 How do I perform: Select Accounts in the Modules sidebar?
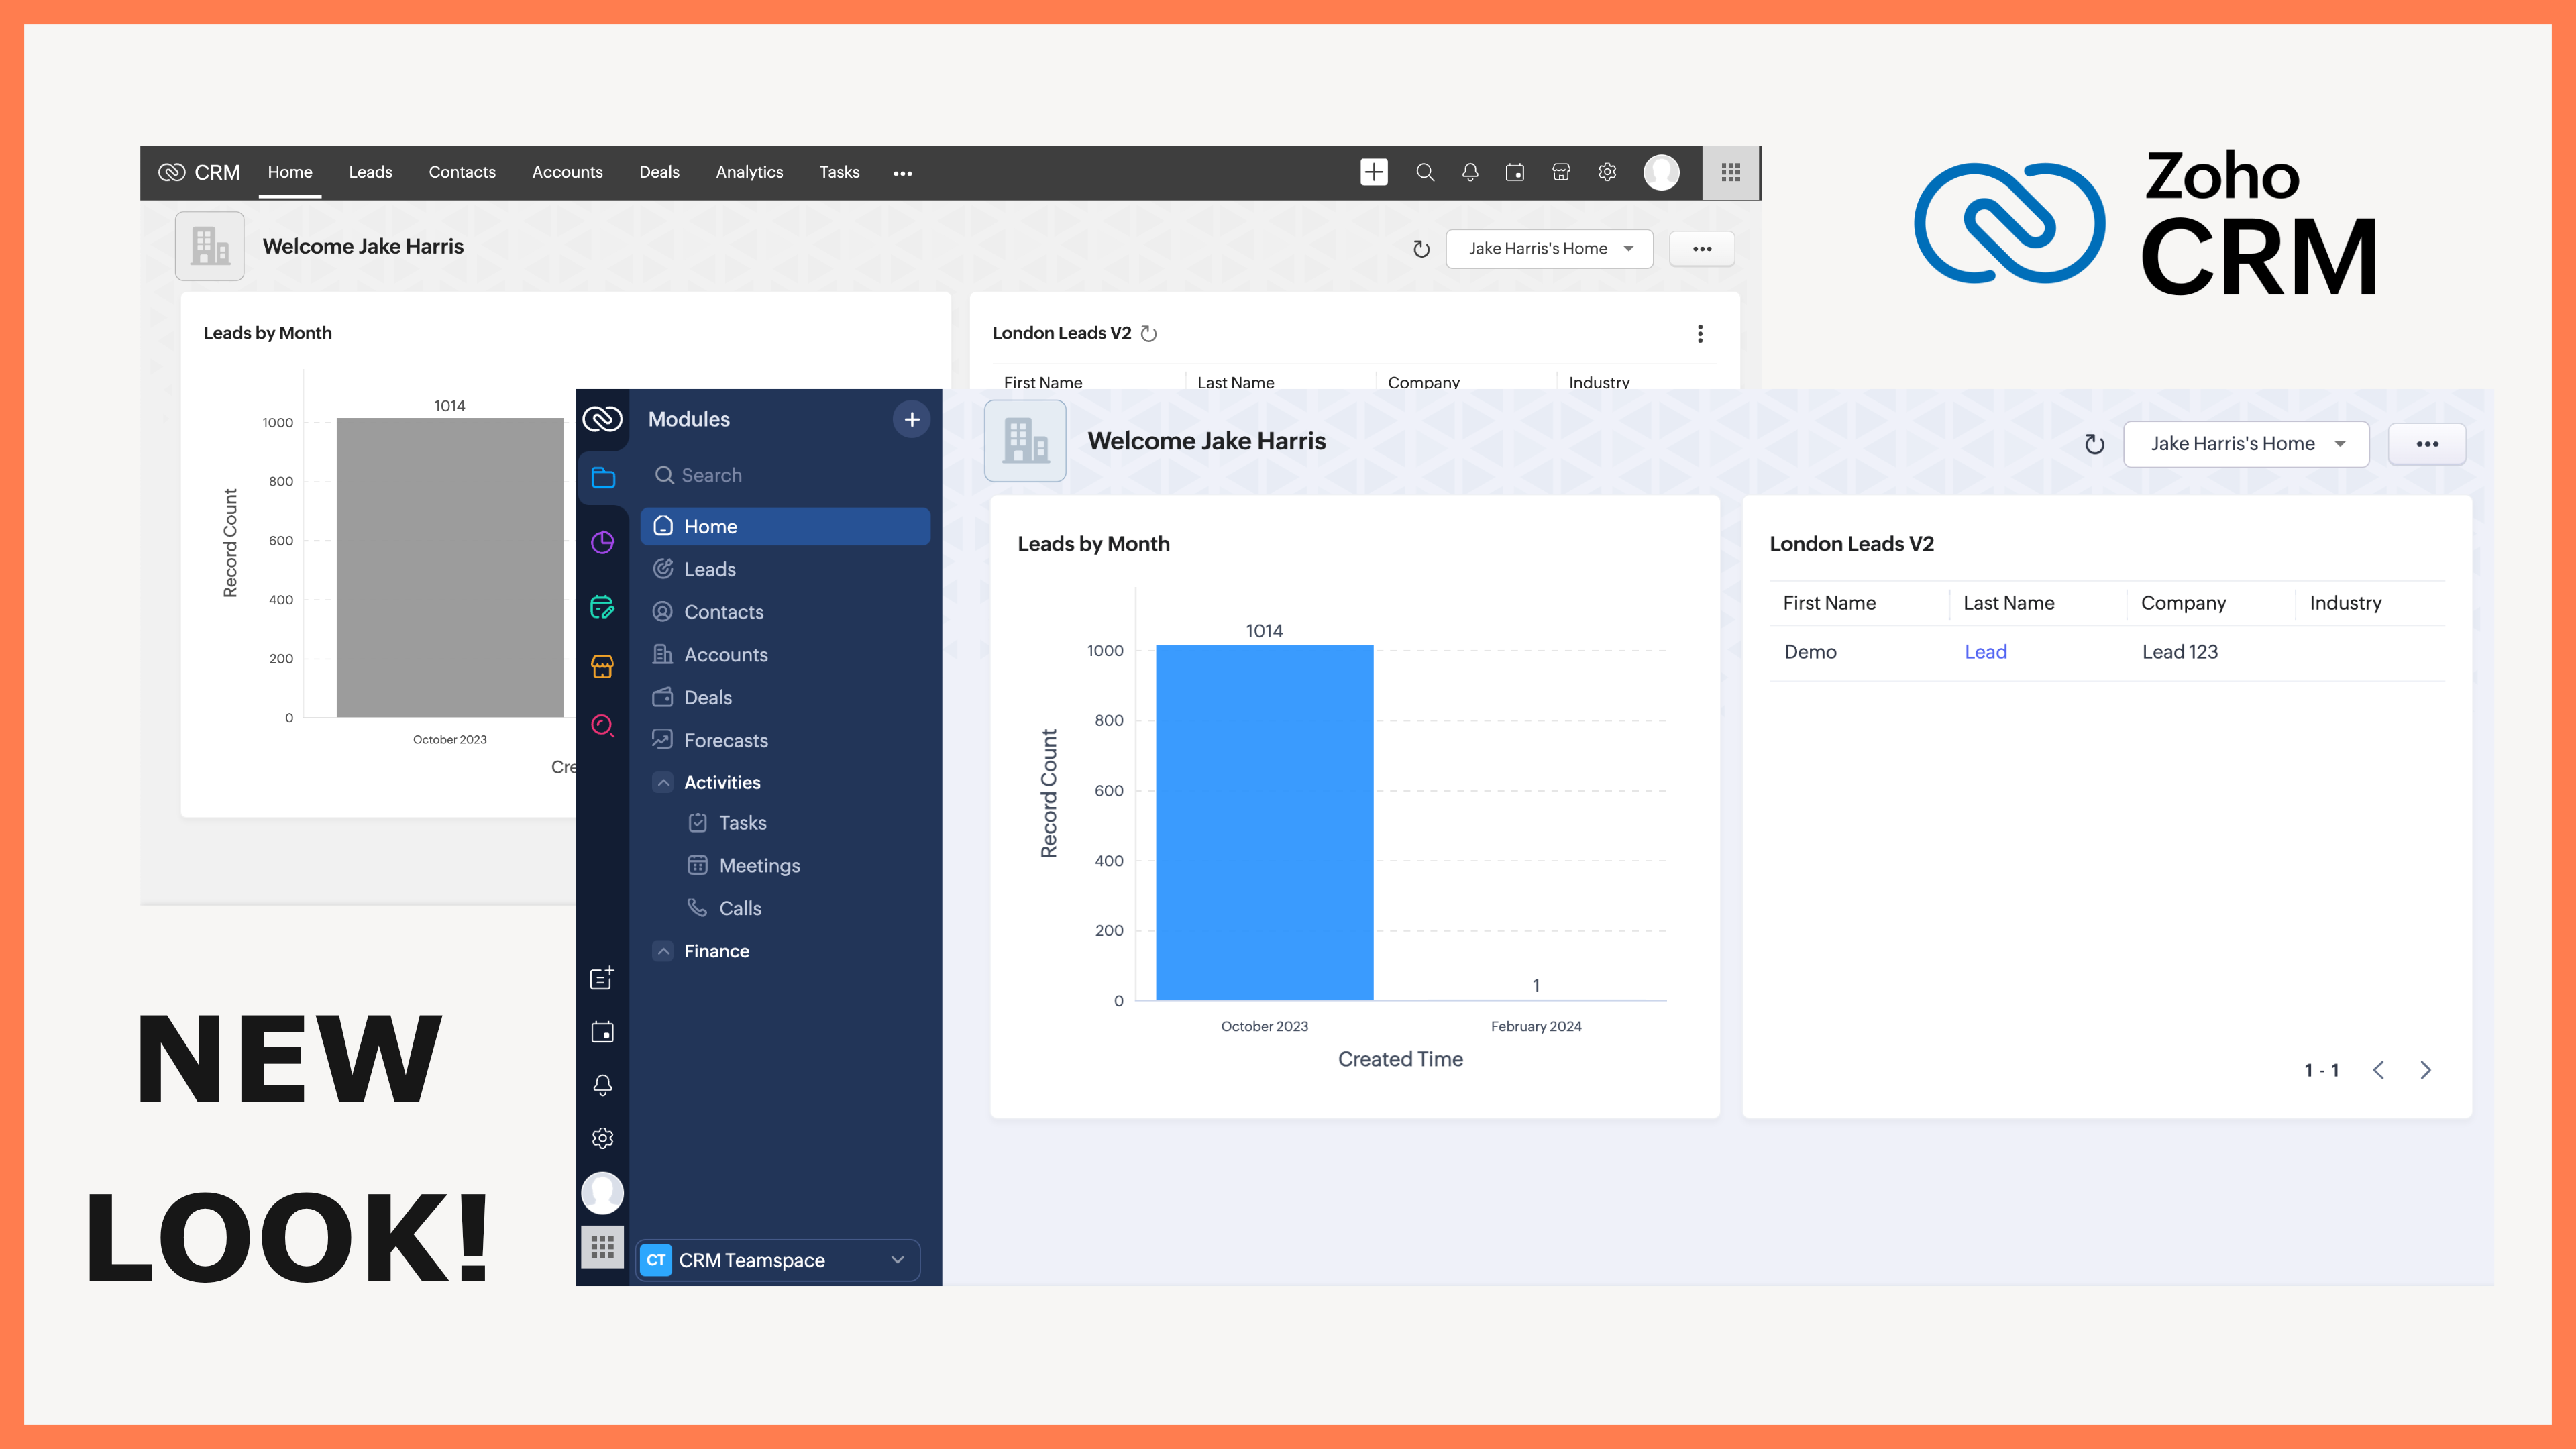pos(785,655)
